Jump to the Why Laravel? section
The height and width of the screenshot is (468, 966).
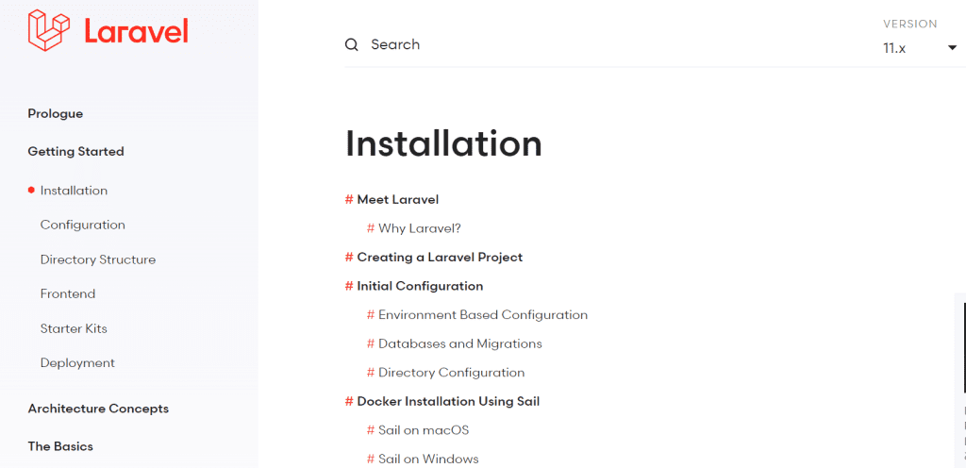420,228
